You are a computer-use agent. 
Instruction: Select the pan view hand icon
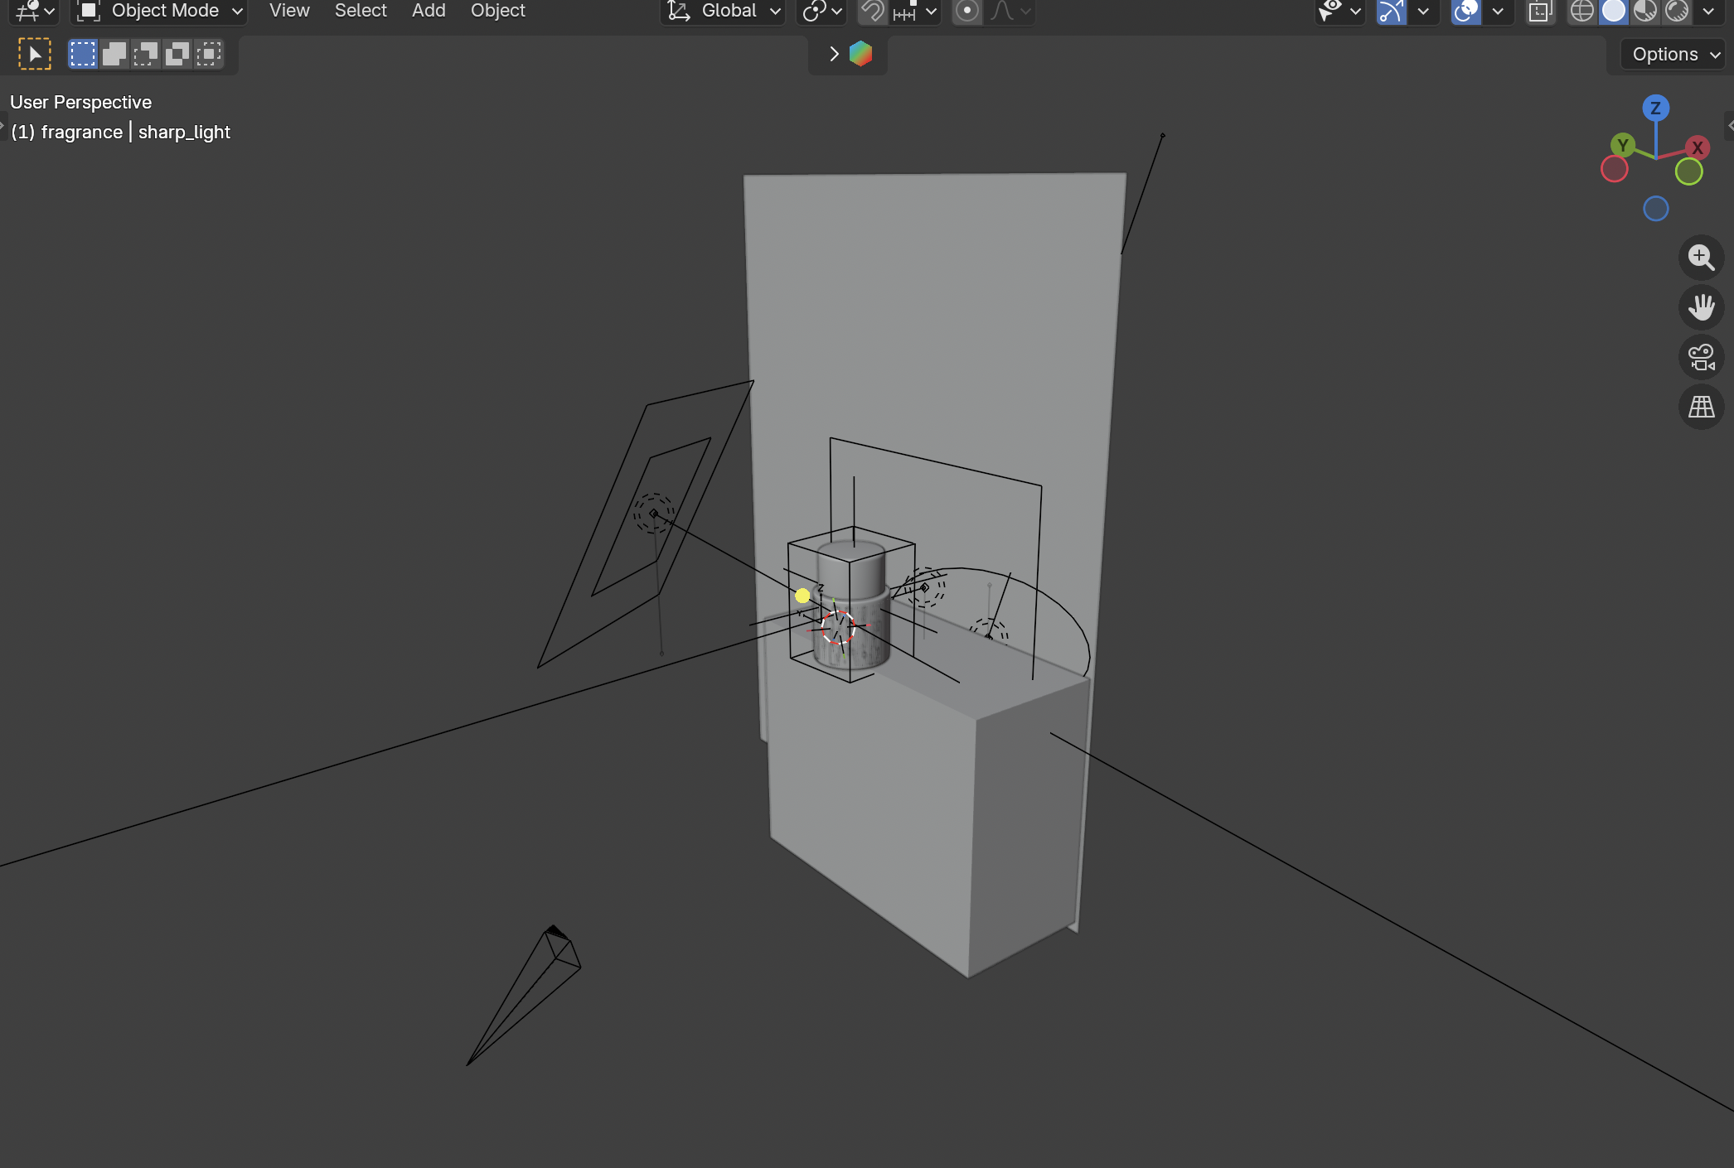coord(1701,307)
